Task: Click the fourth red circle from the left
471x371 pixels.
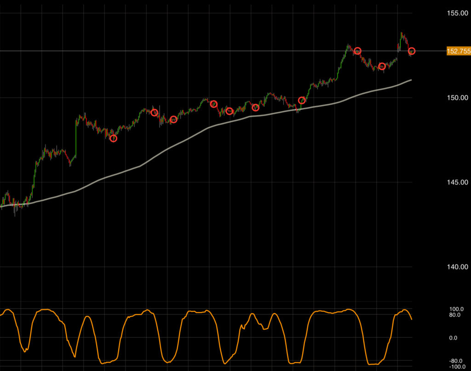Action: click(213, 104)
